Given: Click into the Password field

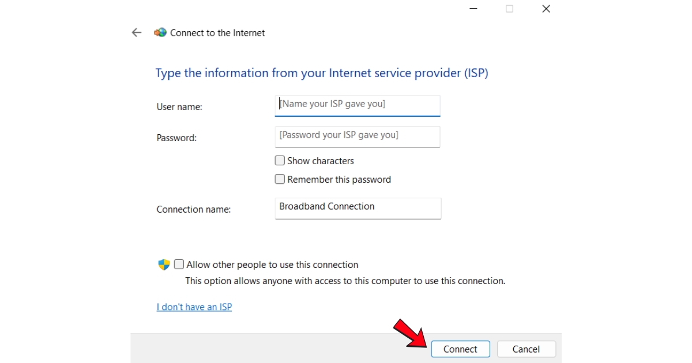Looking at the screenshot, I should coord(358,136).
